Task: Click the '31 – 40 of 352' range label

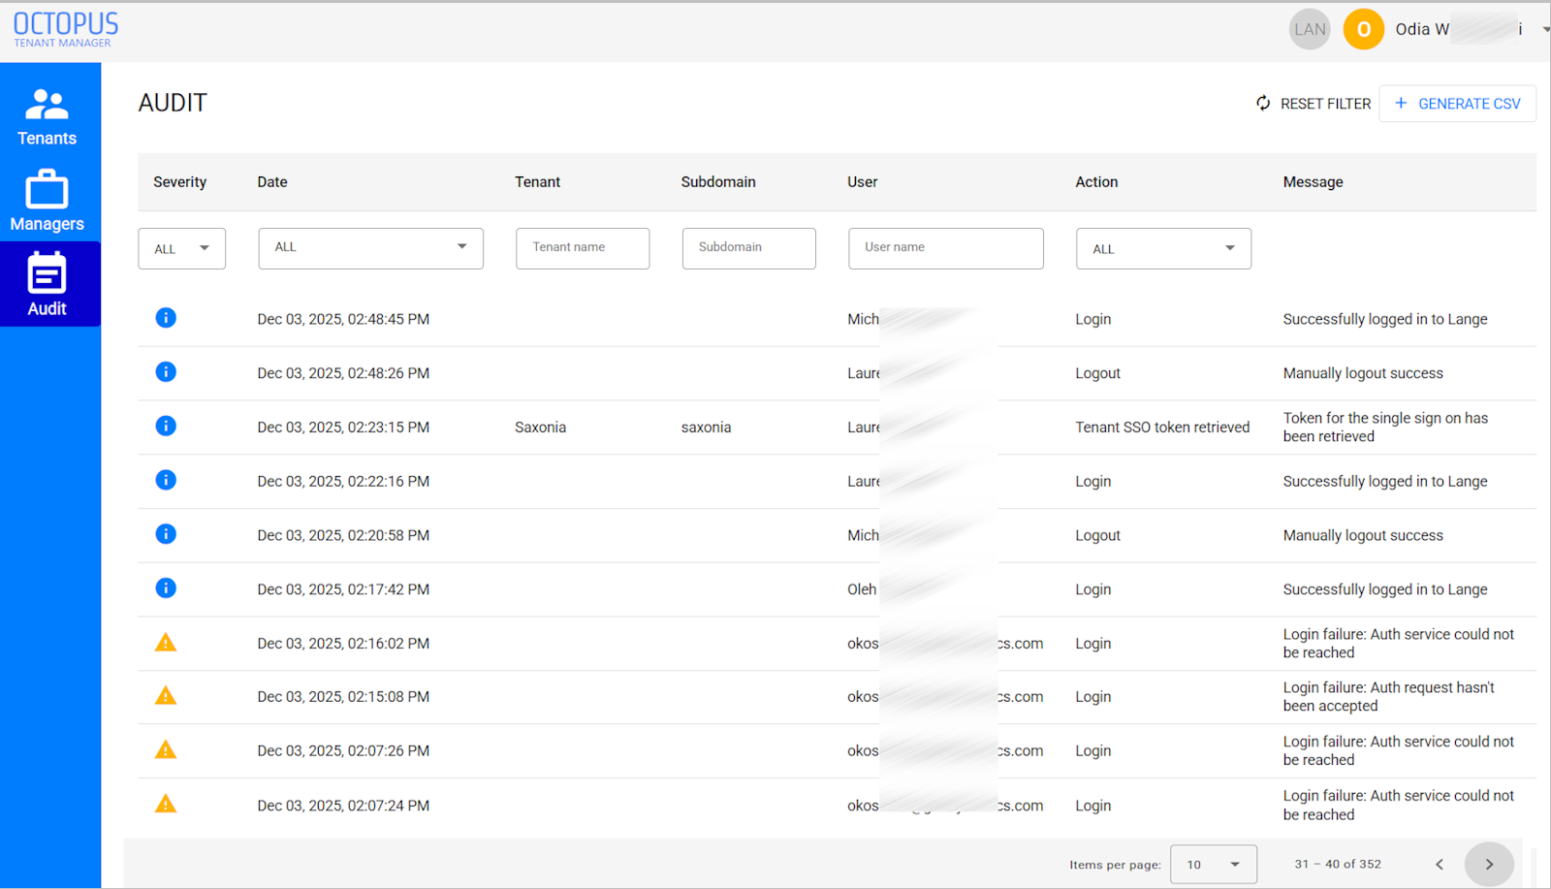Action: pyautogui.click(x=1338, y=864)
